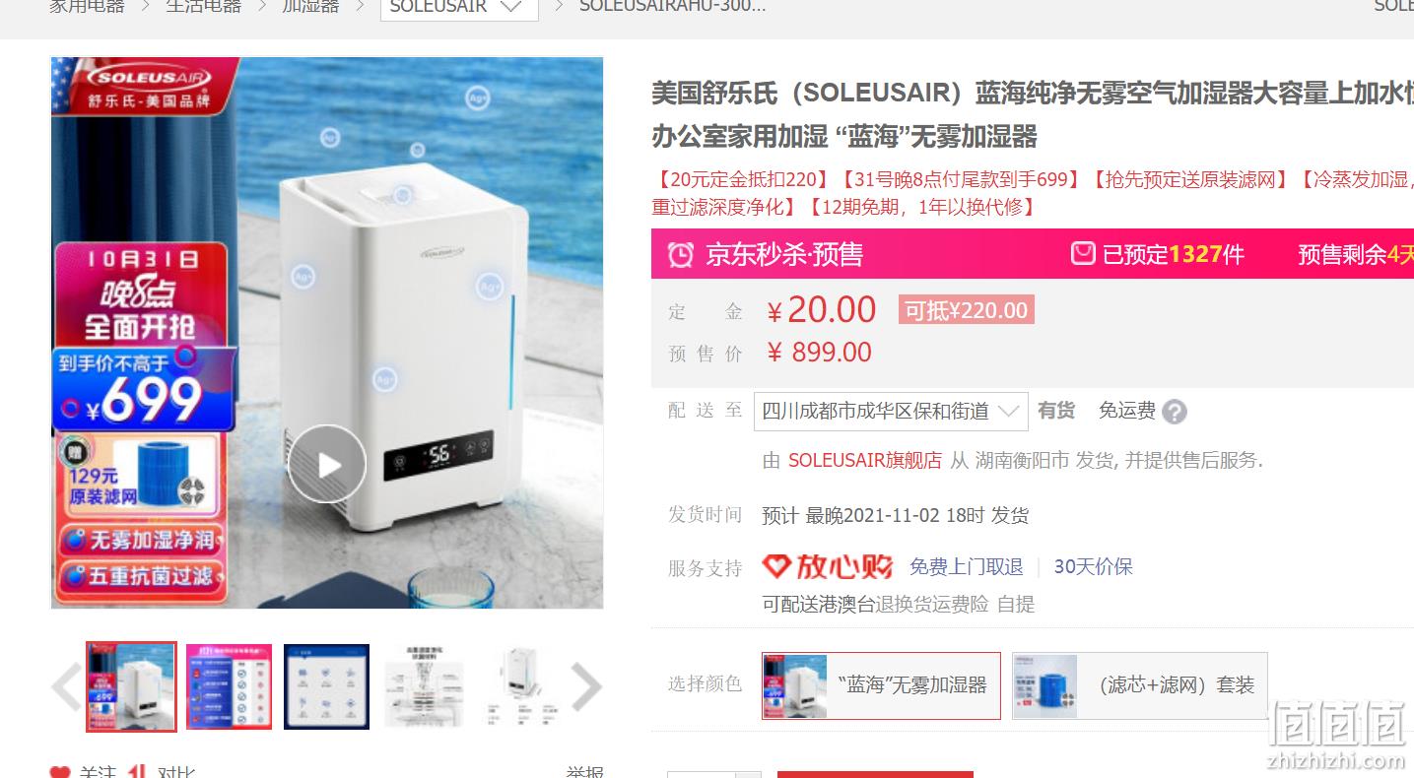The image size is (1414, 778).
Task: Open the 生活电器 breadcrumb category
Action: click(203, 7)
